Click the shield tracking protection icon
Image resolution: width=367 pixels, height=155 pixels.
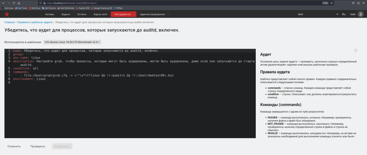pyautogui.click(x=40, y=3)
